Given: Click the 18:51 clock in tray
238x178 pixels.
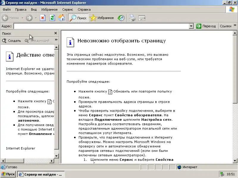Looking at the screenshot, I should [x=231, y=174].
